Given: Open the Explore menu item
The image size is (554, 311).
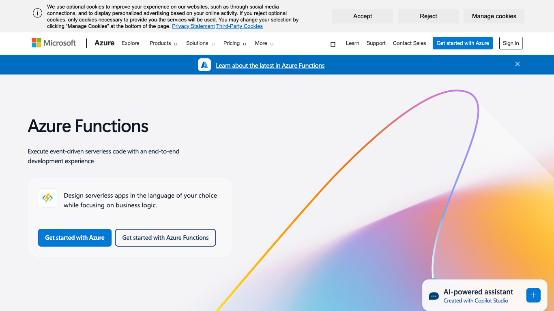Looking at the screenshot, I should 131,43.
